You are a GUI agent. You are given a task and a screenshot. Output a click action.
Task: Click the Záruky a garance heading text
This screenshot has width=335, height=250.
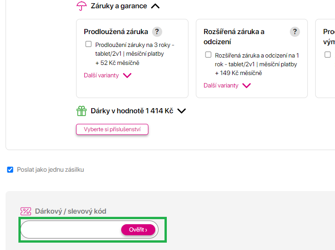point(119,6)
